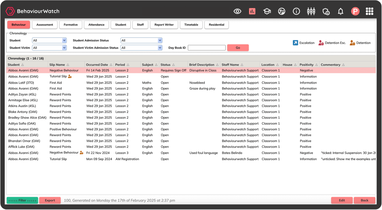Click the Go button
Viewport: 382px width, 210px height.
(x=238, y=48)
